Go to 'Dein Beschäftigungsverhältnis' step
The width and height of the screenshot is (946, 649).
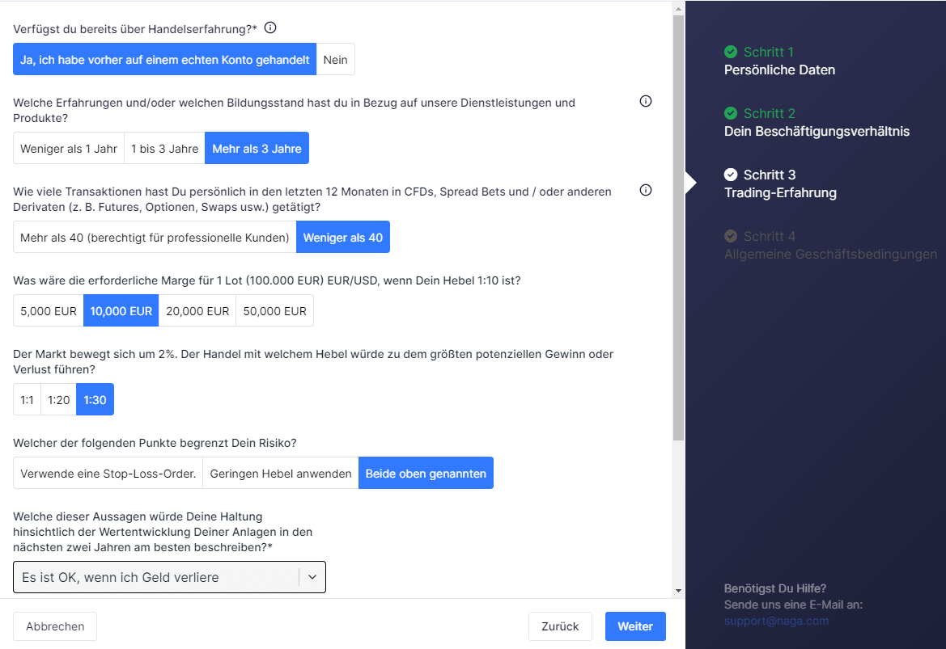coord(817,132)
